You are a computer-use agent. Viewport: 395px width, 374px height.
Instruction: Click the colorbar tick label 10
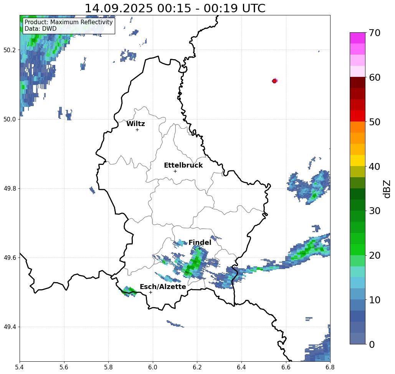coord(375,299)
